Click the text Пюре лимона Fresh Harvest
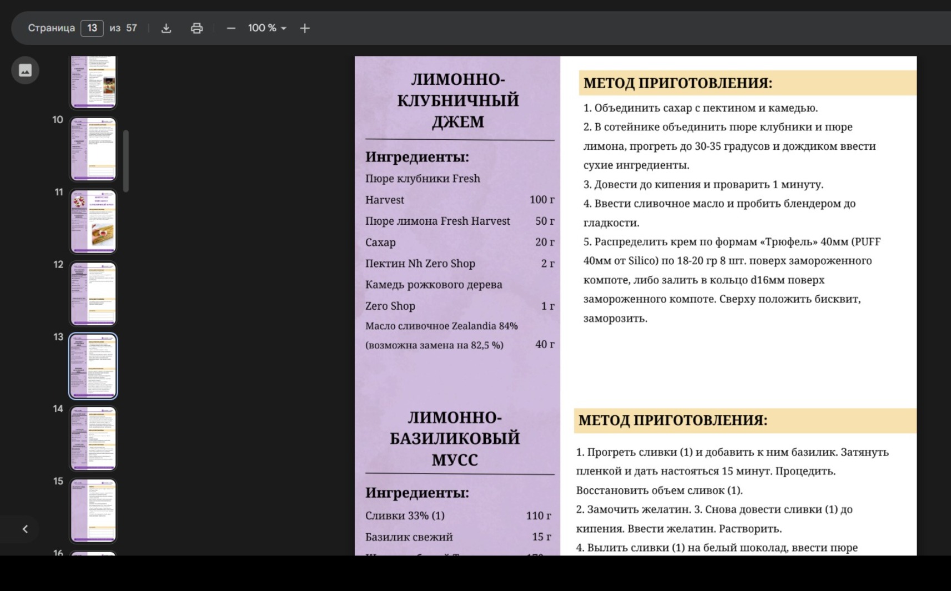This screenshot has height=591, width=951. pos(437,221)
